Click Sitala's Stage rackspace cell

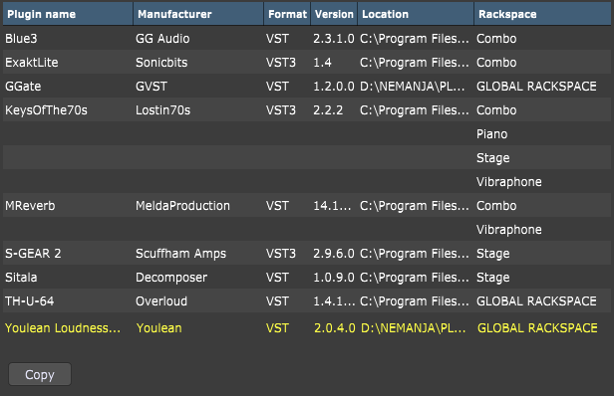click(x=493, y=278)
